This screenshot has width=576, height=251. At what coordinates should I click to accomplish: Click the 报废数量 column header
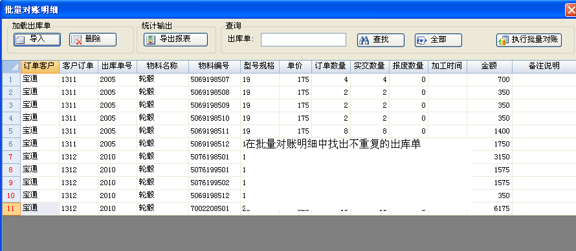(409, 66)
